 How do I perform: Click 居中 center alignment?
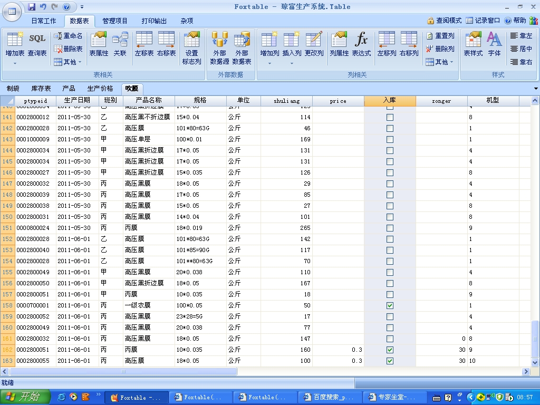pyautogui.click(x=522, y=49)
